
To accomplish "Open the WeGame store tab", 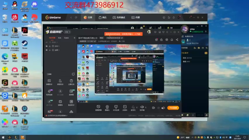I will [103, 17].
